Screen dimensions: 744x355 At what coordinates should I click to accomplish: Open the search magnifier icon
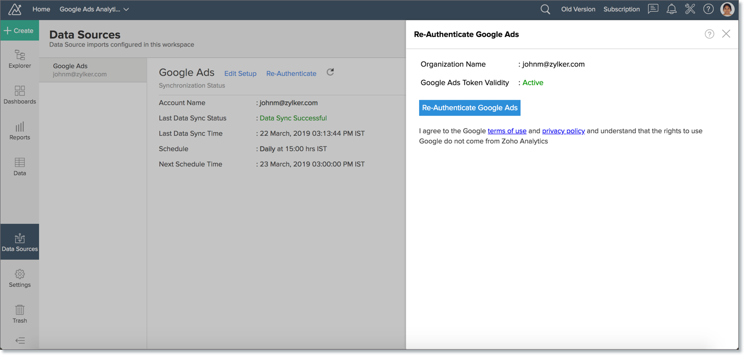545,9
